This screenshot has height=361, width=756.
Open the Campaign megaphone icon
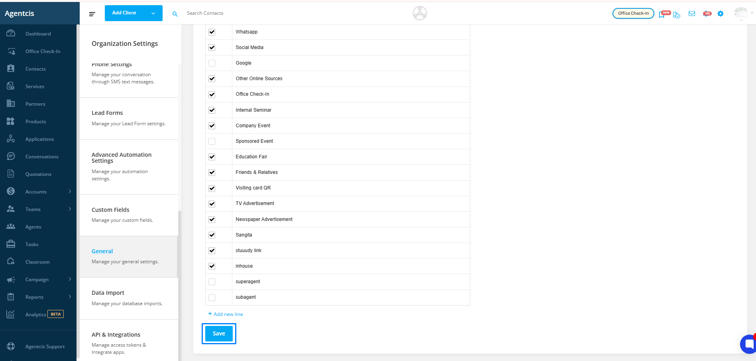click(x=11, y=279)
